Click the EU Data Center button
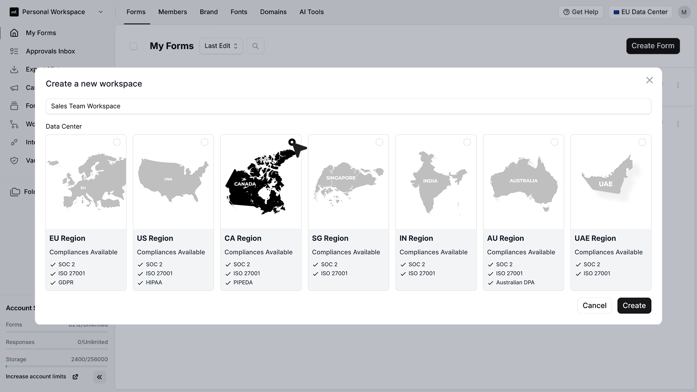Image resolution: width=697 pixels, height=392 pixels. point(640,12)
